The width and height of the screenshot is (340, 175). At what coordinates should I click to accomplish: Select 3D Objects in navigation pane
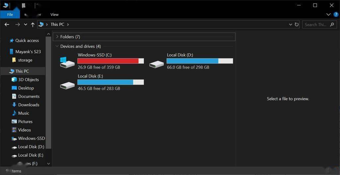tap(28, 80)
